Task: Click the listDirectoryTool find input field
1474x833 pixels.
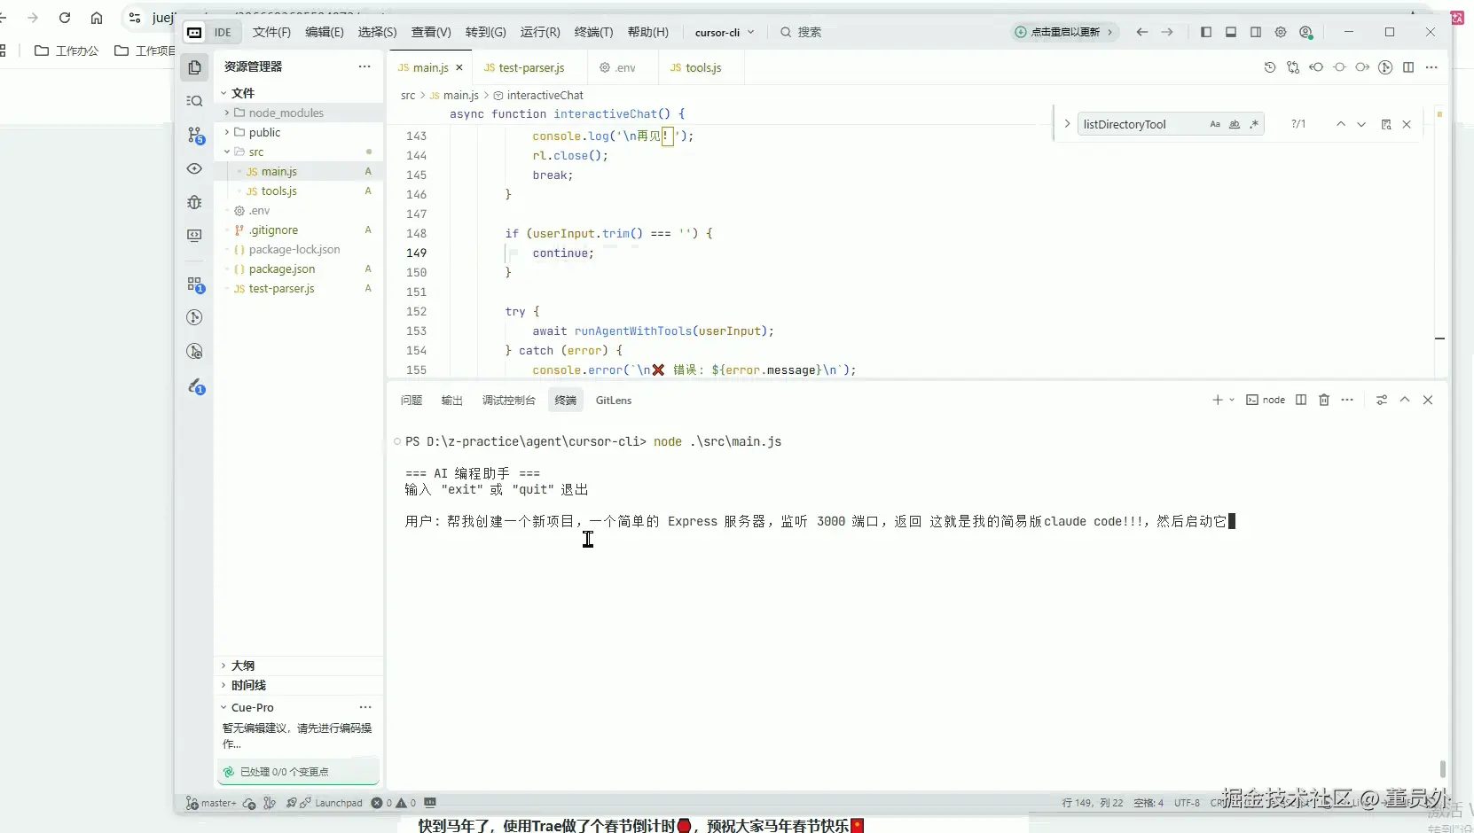Action: (1140, 124)
